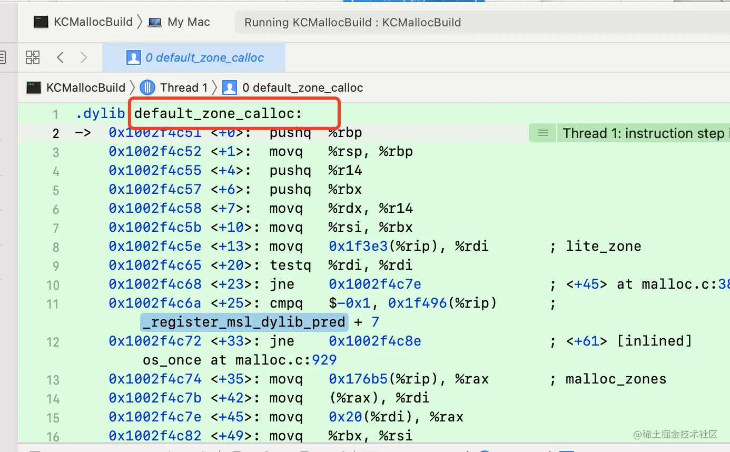Click jump target 0x1002f4c7e on line 10
The image size is (730, 452).
pyautogui.click(x=375, y=284)
